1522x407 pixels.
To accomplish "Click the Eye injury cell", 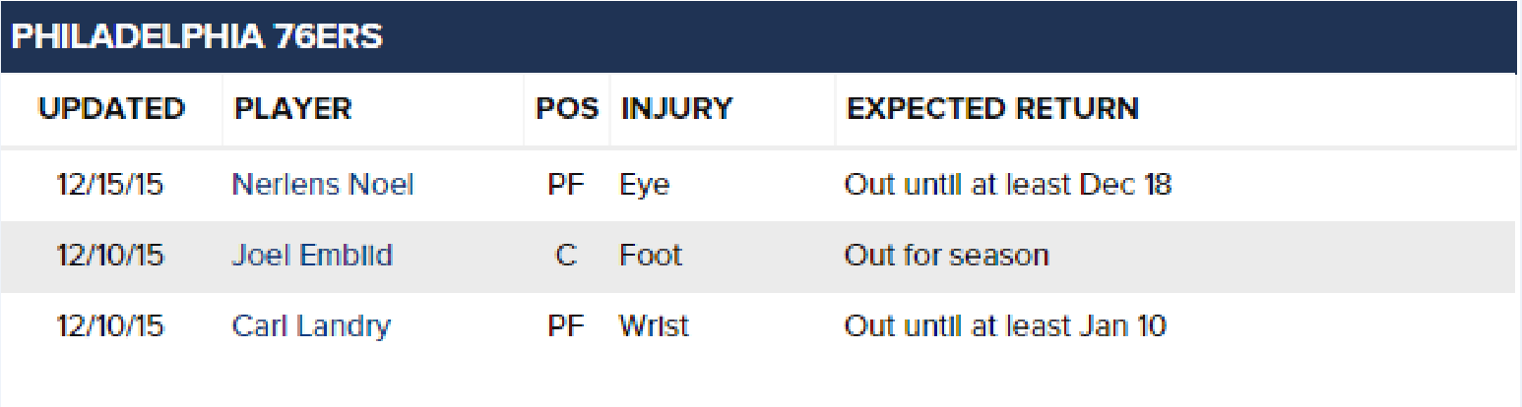I will pos(644,185).
